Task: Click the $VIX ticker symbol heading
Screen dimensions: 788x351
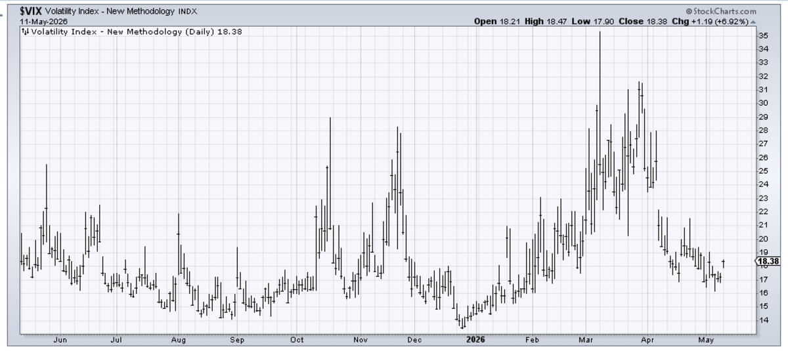Action: click(x=32, y=12)
